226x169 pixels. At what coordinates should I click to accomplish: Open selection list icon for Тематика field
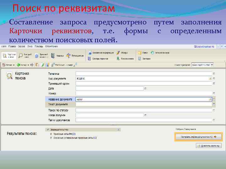pos(214,74)
